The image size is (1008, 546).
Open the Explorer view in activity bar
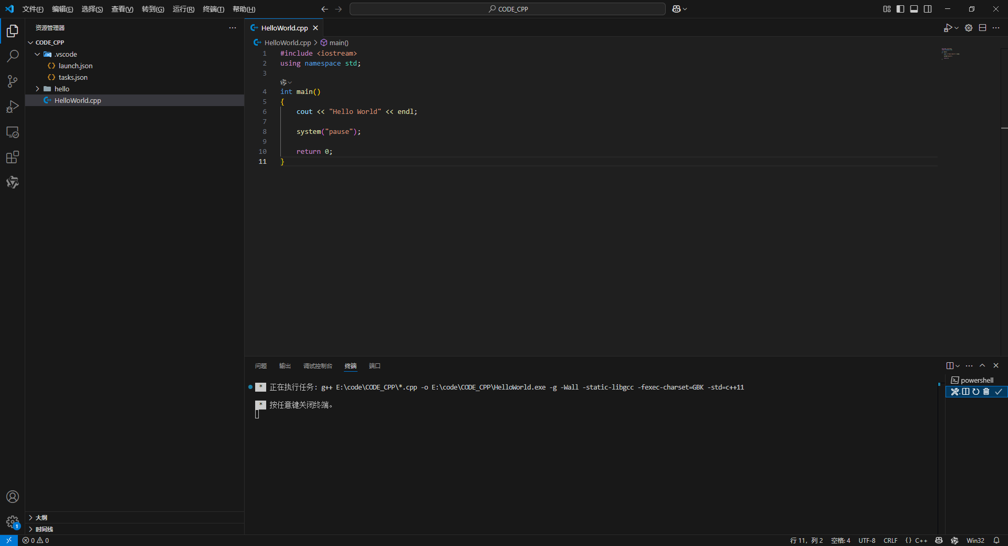pos(13,31)
